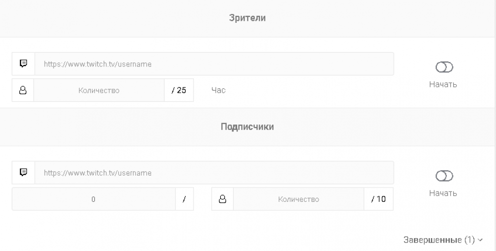Click the 'Час' label
The height and width of the screenshot is (251, 496).
(219, 90)
